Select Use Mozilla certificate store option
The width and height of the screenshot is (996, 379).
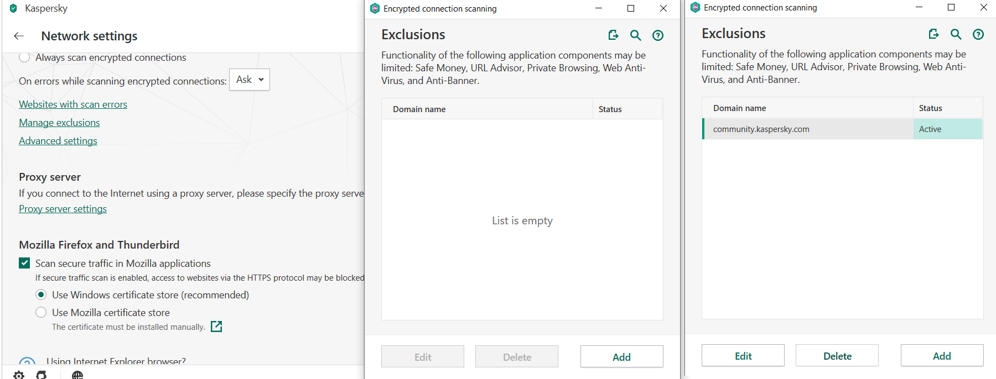41,312
